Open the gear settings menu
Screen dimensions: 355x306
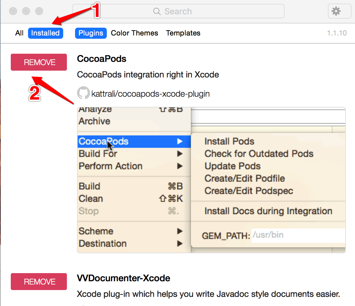339,11
